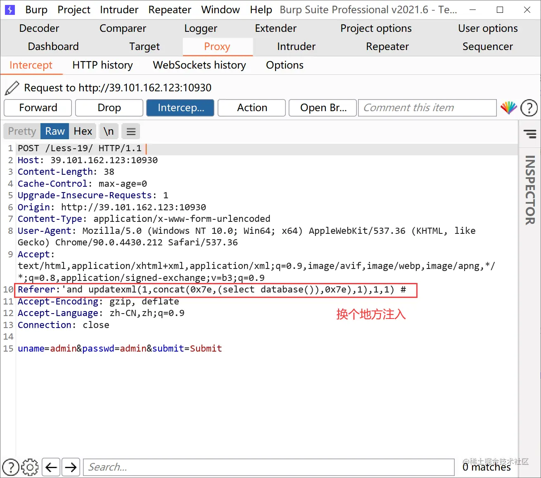Viewport: 541px width, 478px height.
Task: Forward the intercepted request
Action: click(38, 108)
